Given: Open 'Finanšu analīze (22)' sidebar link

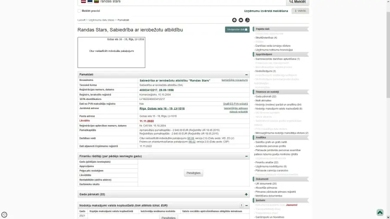Looking at the screenshot, I should click(266, 162).
